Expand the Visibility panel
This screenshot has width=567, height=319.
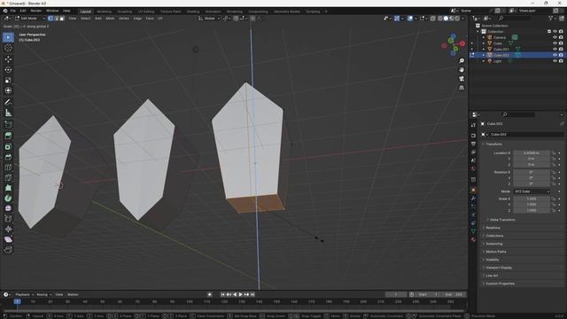pos(492,260)
